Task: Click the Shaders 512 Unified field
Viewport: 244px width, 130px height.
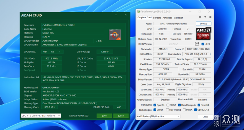Action: tap(164, 59)
